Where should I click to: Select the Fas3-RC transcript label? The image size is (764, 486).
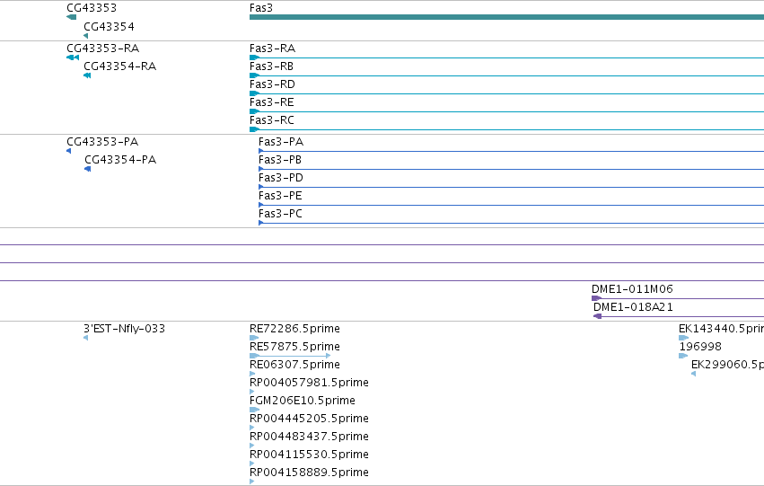272,120
